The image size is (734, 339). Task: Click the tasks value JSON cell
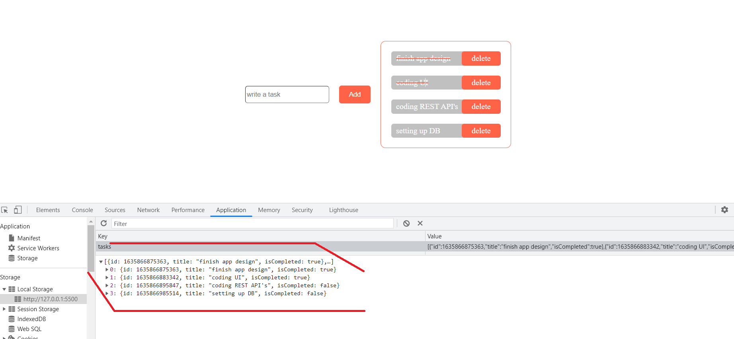580,247
